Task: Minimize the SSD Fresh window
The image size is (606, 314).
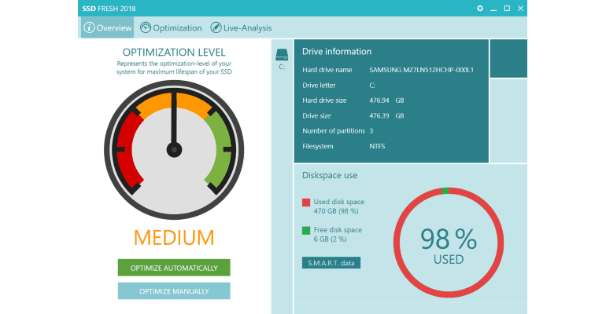Action: (493, 8)
